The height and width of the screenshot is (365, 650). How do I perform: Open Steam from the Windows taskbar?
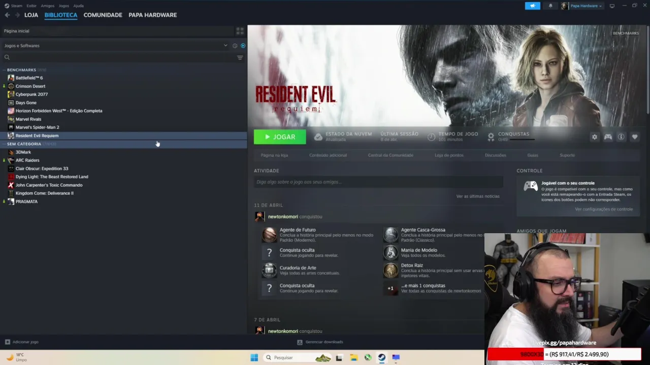tap(381, 357)
